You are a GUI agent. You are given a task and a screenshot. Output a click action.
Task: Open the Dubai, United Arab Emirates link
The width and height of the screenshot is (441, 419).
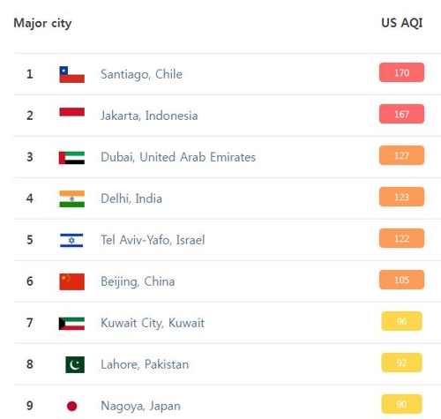coord(178,157)
